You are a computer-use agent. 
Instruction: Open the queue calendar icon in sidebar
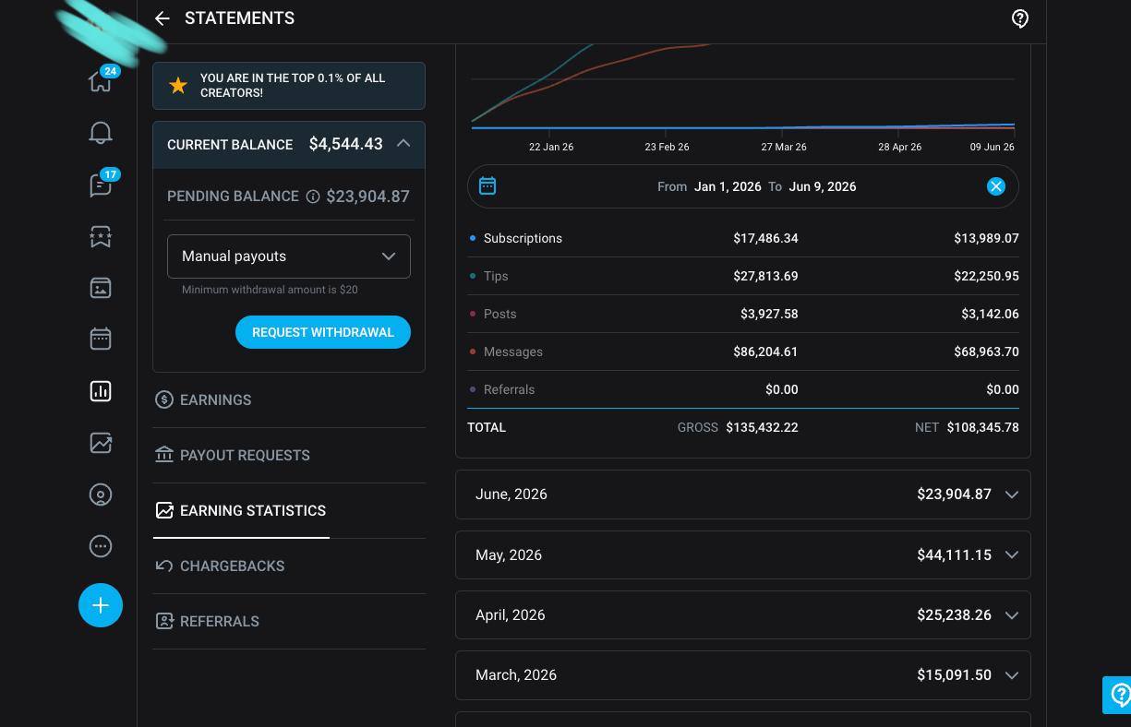tap(101, 339)
